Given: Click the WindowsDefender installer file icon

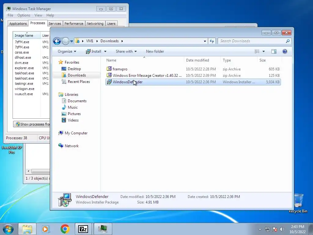Looking at the screenshot, I should 109,82.
